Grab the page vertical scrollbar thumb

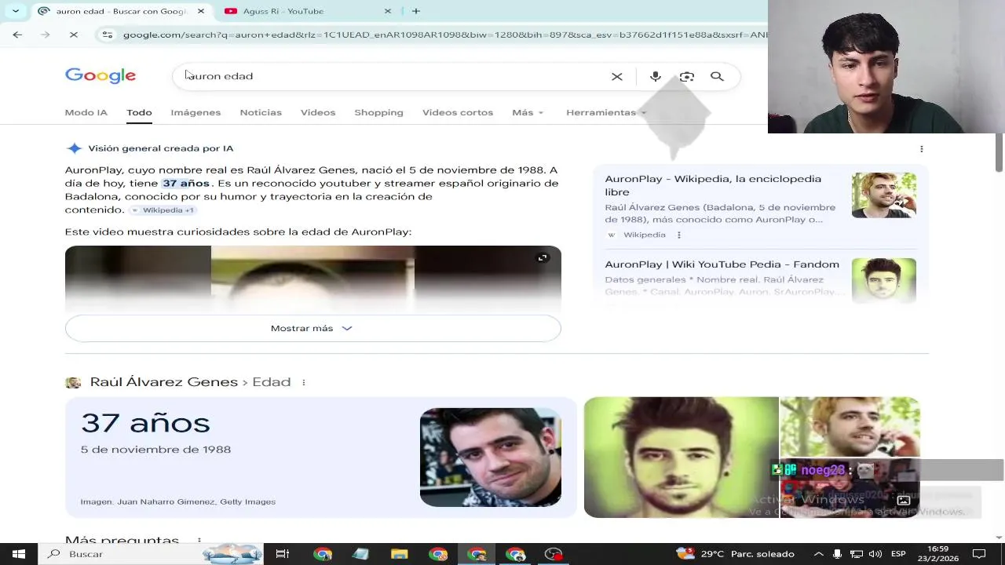pos(1000,152)
